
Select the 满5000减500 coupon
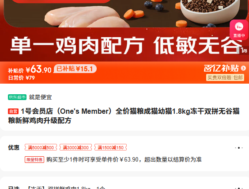41,147
